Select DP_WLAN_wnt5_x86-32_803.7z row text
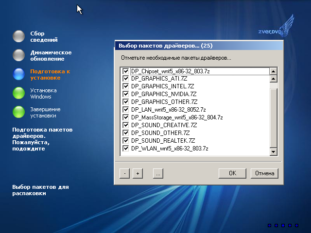 pos(170,148)
